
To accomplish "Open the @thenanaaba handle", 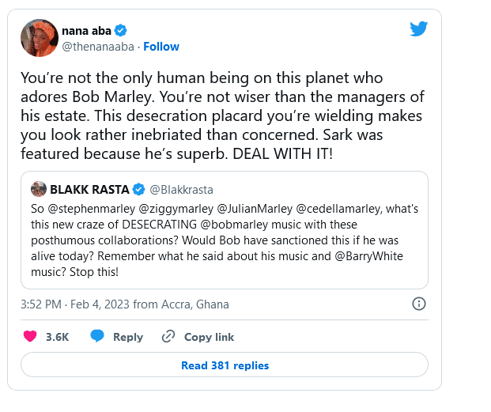I will click(98, 47).
